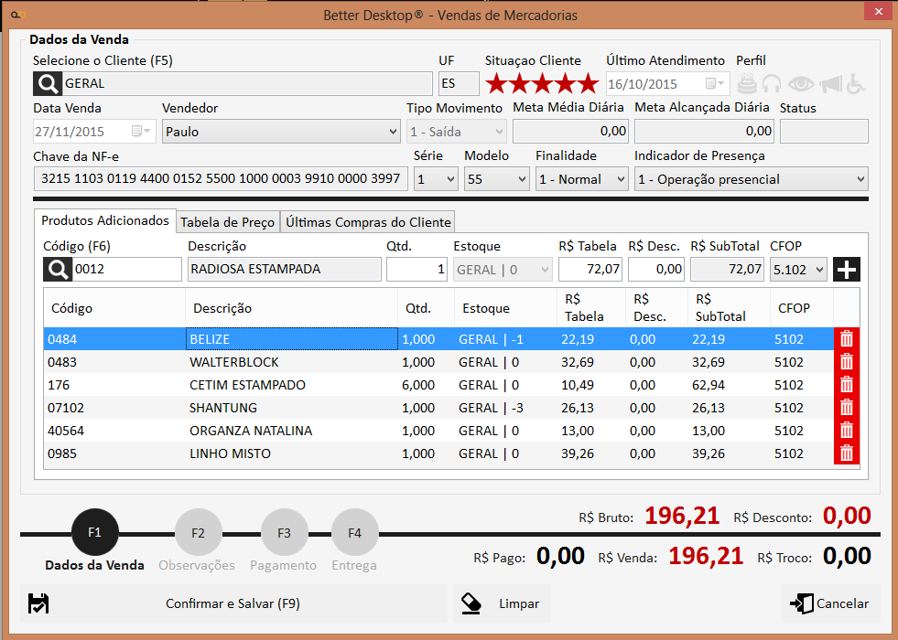
Task: Open Últimas Compras do Cliente tab
Action: [x=368, y=222]
